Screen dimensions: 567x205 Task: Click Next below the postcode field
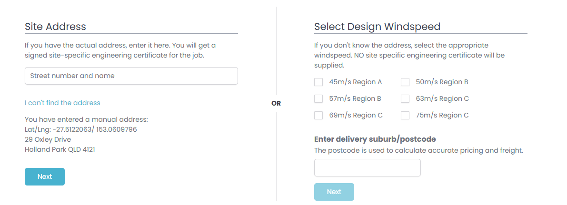pos(334,192)
